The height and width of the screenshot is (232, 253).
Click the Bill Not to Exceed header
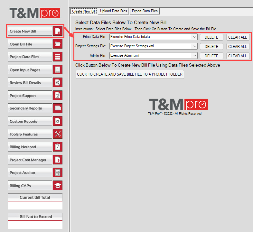35,217
